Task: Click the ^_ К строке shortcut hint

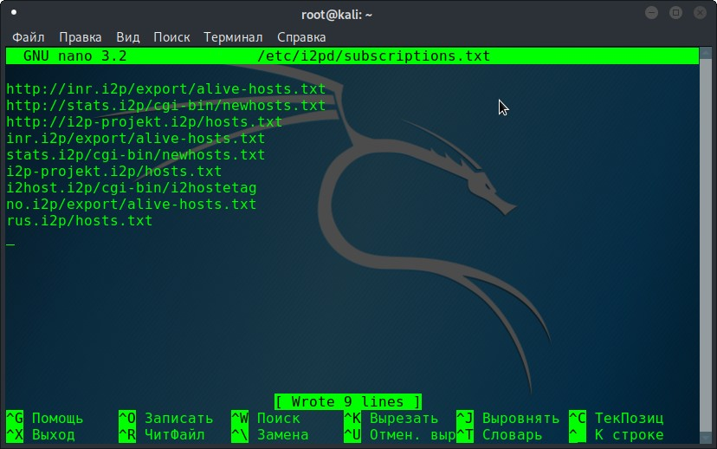Action: [x=616, y=435]
